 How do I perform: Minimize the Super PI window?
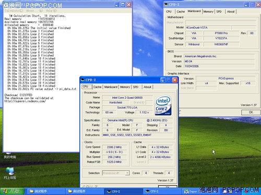click(x=117, y=5)
